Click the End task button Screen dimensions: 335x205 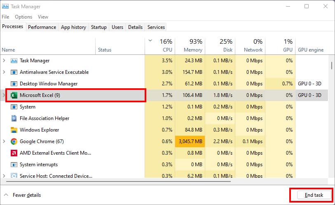[314, 195]
